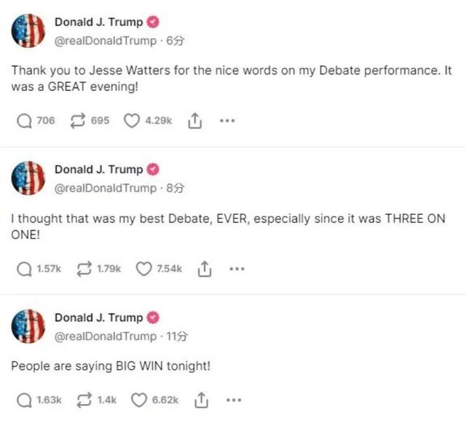The height and width of the screenshot is (426, 466).
Task: Like the Jesse Watters post
Action: tap(132, 121)
